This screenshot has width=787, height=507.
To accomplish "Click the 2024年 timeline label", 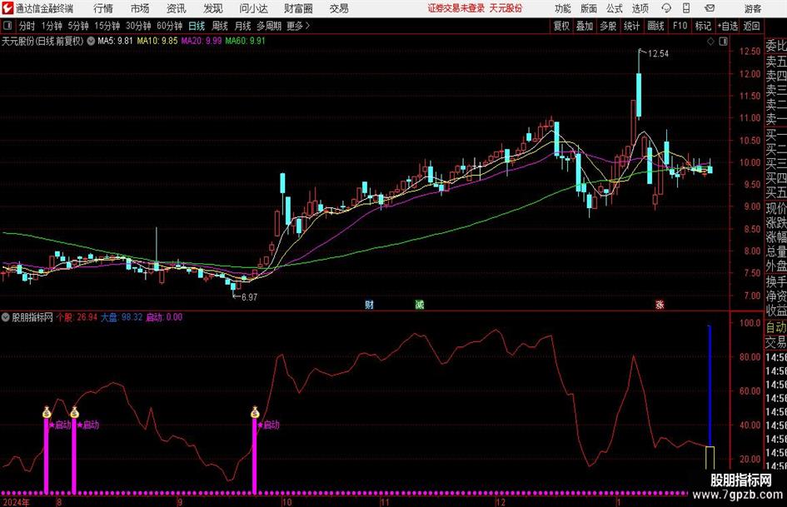I will [x=16, y=503].
